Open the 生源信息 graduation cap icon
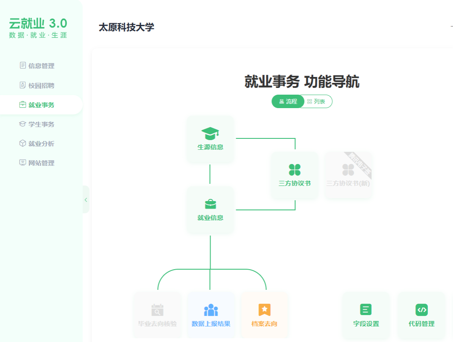The height and width of the screenshot is (342, 453). click(210, 134)
